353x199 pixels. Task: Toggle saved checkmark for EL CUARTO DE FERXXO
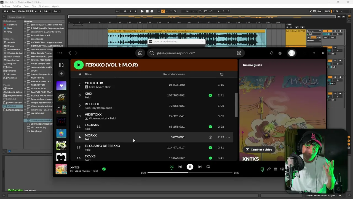[210, 148]
